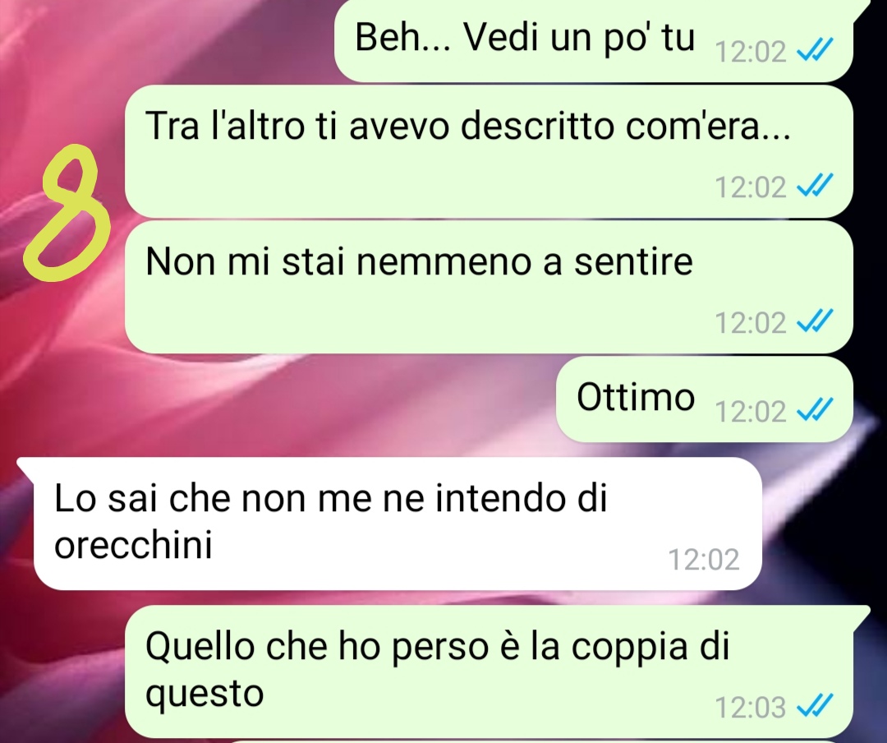Tap 12:02 timestamp under "Tra l'altro" text
The height and width of the screenshot is (743, 887).
pyautogui.click(x=751, y=187)
